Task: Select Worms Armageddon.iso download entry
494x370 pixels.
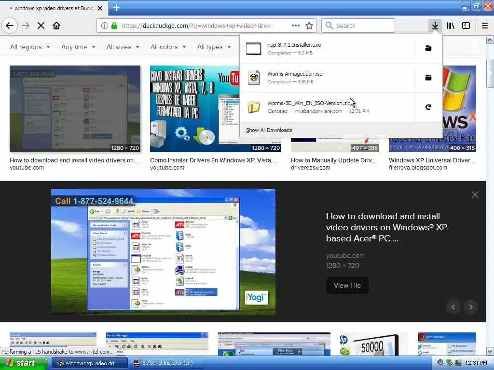Action: tap(327, 78)
